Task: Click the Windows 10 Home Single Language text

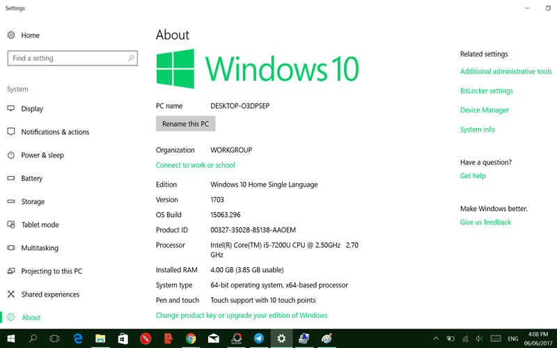Action: click(264, 184)
